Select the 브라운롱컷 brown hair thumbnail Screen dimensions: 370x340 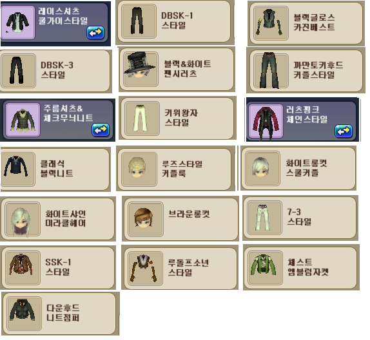tap(146, 219)
